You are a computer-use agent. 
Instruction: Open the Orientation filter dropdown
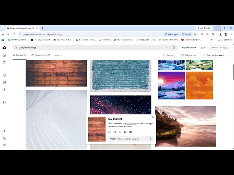(x=190, y=55)
